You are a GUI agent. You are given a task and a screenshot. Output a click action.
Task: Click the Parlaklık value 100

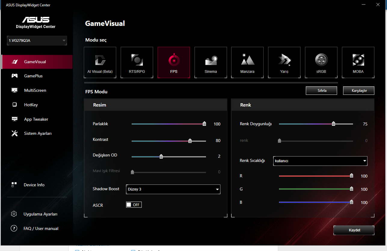coord(217,124)
